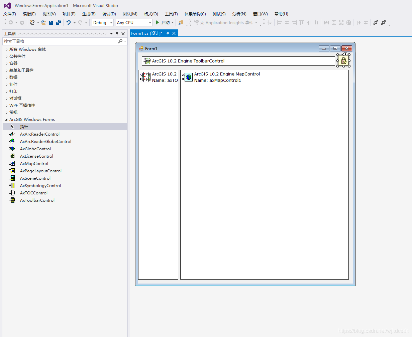Close the toolbox panel

tap(123, 34)
